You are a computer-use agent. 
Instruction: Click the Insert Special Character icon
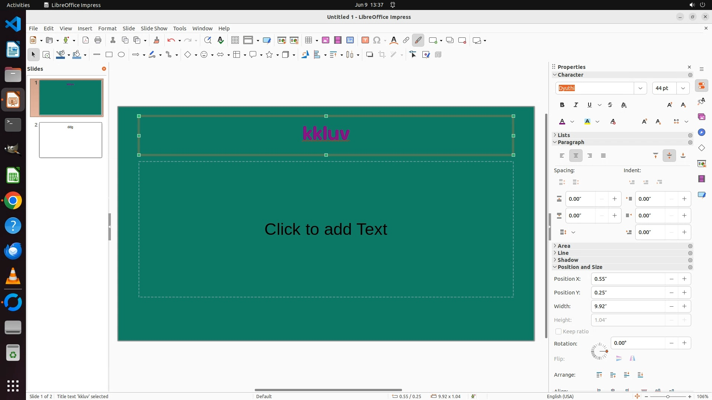377,40
